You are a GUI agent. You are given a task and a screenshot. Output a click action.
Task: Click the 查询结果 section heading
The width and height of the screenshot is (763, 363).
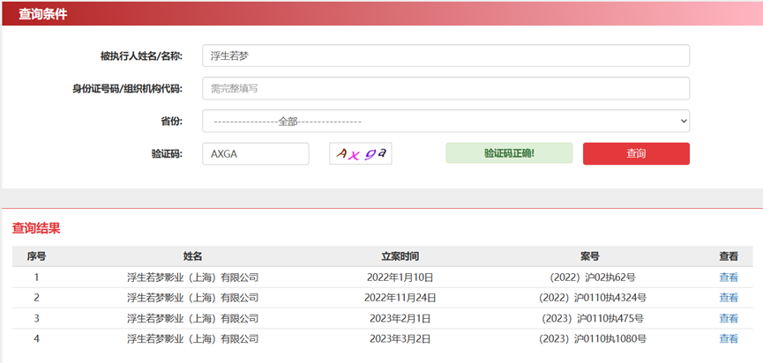tap(36, 228)
